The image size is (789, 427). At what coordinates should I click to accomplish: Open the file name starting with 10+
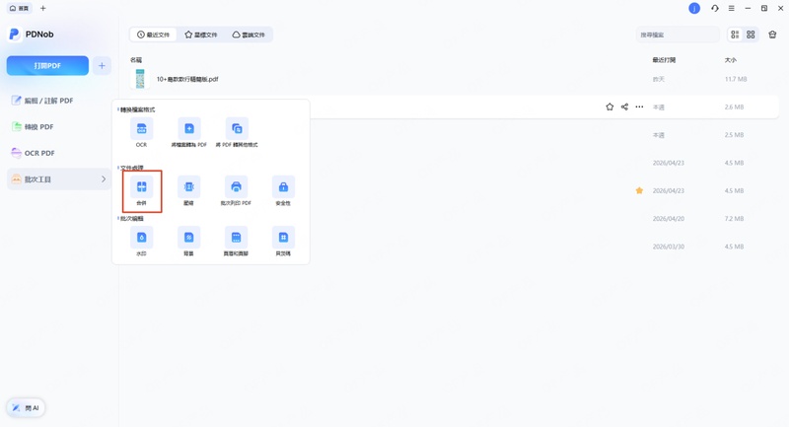point(187,79)
